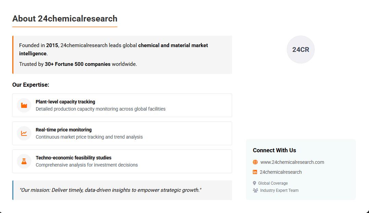369x213 pixels.
Task: Click the line chart price monitoring icon
Action: [24, 133]
